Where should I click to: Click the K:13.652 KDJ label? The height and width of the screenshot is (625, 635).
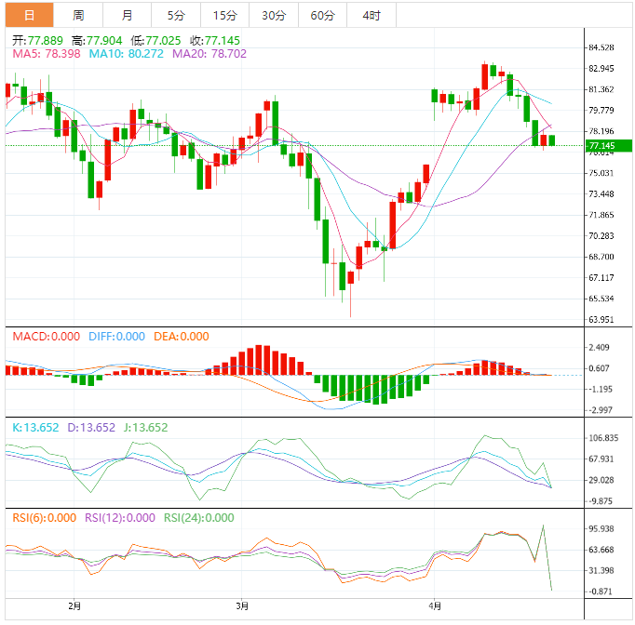pos(35,428)
